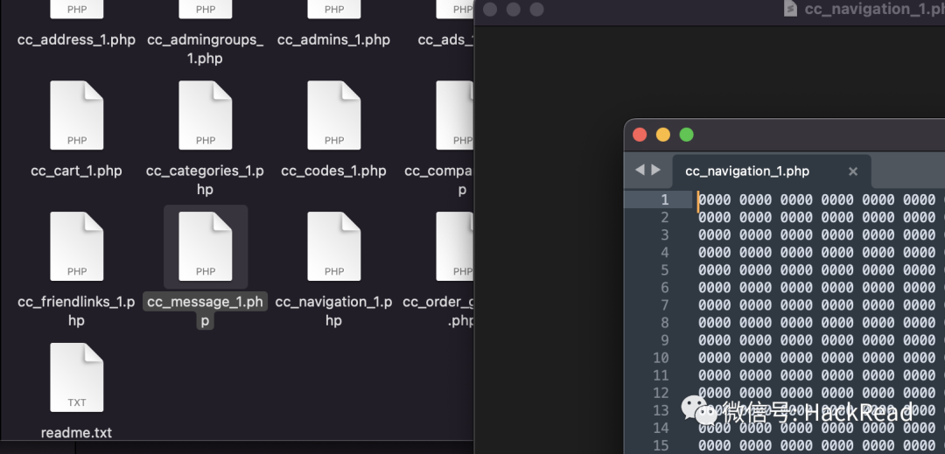Click line number 1 in the gutter
Screen dimensions: 945x454
[x=665, y=200]
